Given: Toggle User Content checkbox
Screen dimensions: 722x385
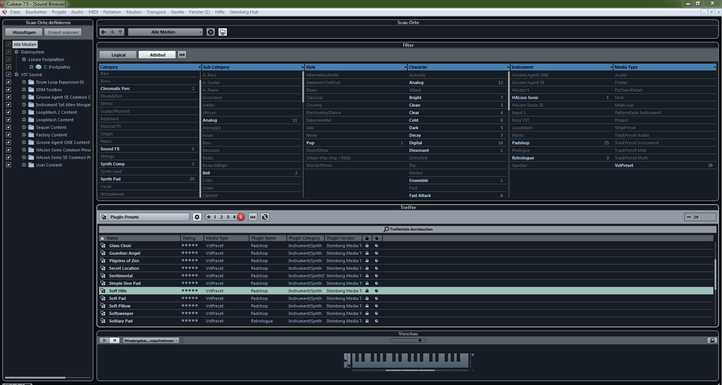Looking at the screenshot, I should (8, 165).
